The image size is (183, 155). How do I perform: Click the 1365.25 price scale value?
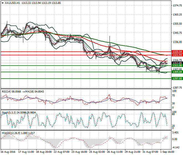click(177, 15)
